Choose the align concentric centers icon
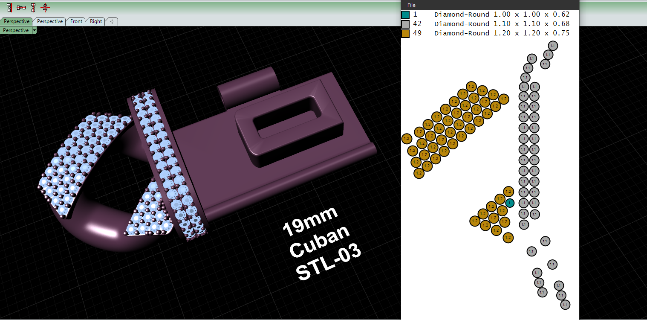 pos(45,7)
